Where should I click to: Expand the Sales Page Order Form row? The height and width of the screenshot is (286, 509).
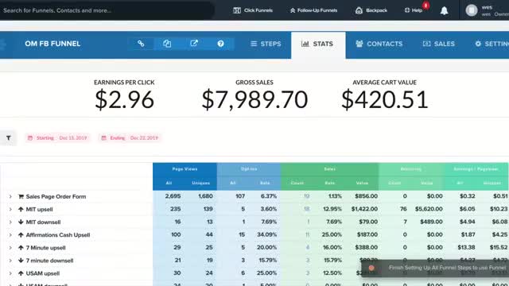pos(10,196)
